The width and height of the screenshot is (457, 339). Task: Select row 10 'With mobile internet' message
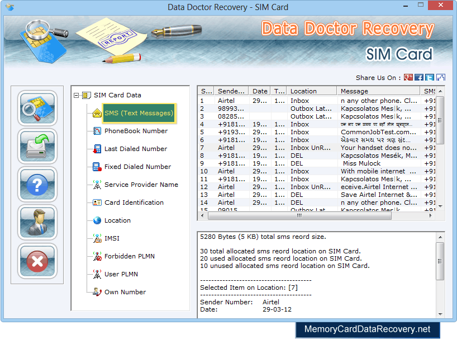click(x=317, y=171)
